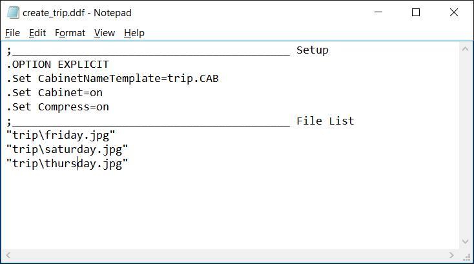Open the Format menu
This screenshot has height=264, width=474.
pyautogui.click(x=70, y=33)
